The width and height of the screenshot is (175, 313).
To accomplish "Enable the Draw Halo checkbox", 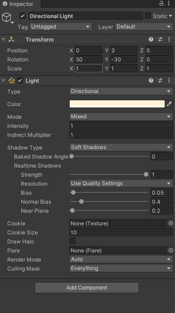I will 72,241.
